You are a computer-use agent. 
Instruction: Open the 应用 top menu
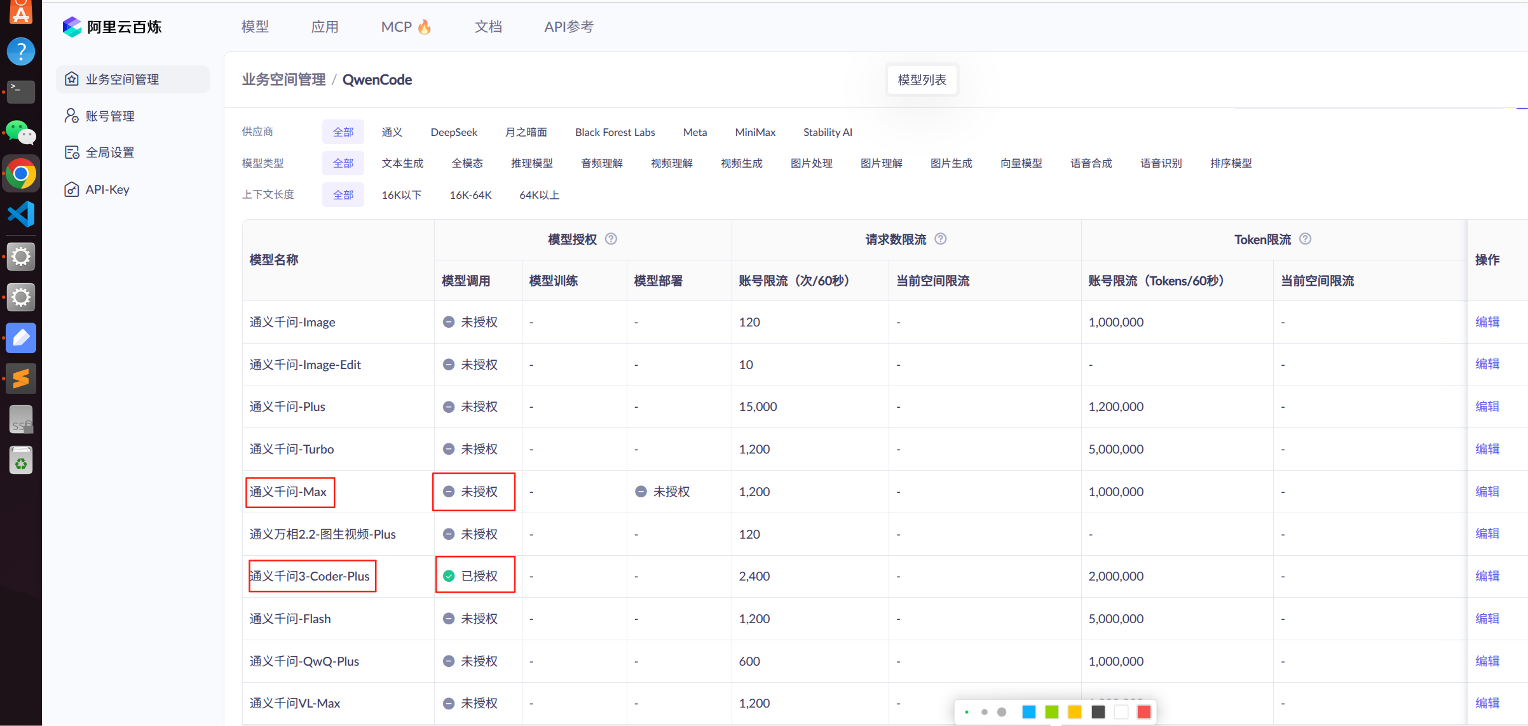(x=325, y=27)
